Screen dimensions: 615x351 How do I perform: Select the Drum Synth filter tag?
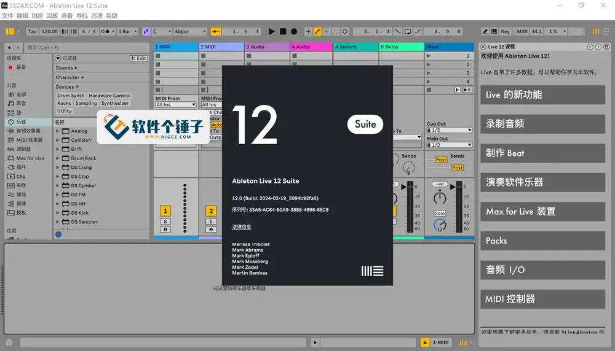pos(71,96)
